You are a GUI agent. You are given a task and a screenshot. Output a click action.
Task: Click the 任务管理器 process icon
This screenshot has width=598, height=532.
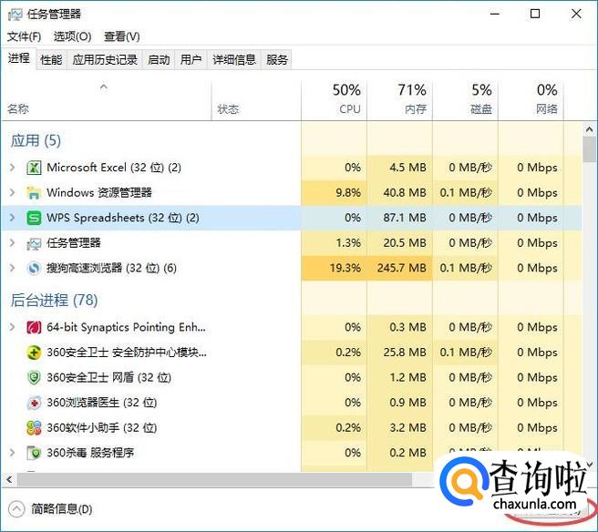point(34,243)
